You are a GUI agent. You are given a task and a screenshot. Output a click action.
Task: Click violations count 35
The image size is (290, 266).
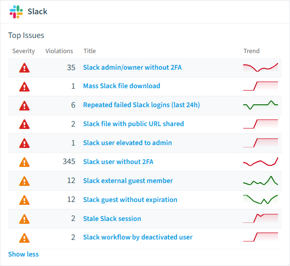coord(71,68)
